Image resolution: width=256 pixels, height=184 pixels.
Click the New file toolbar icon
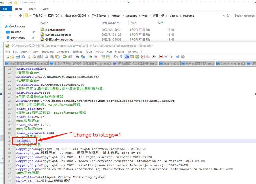8,57
